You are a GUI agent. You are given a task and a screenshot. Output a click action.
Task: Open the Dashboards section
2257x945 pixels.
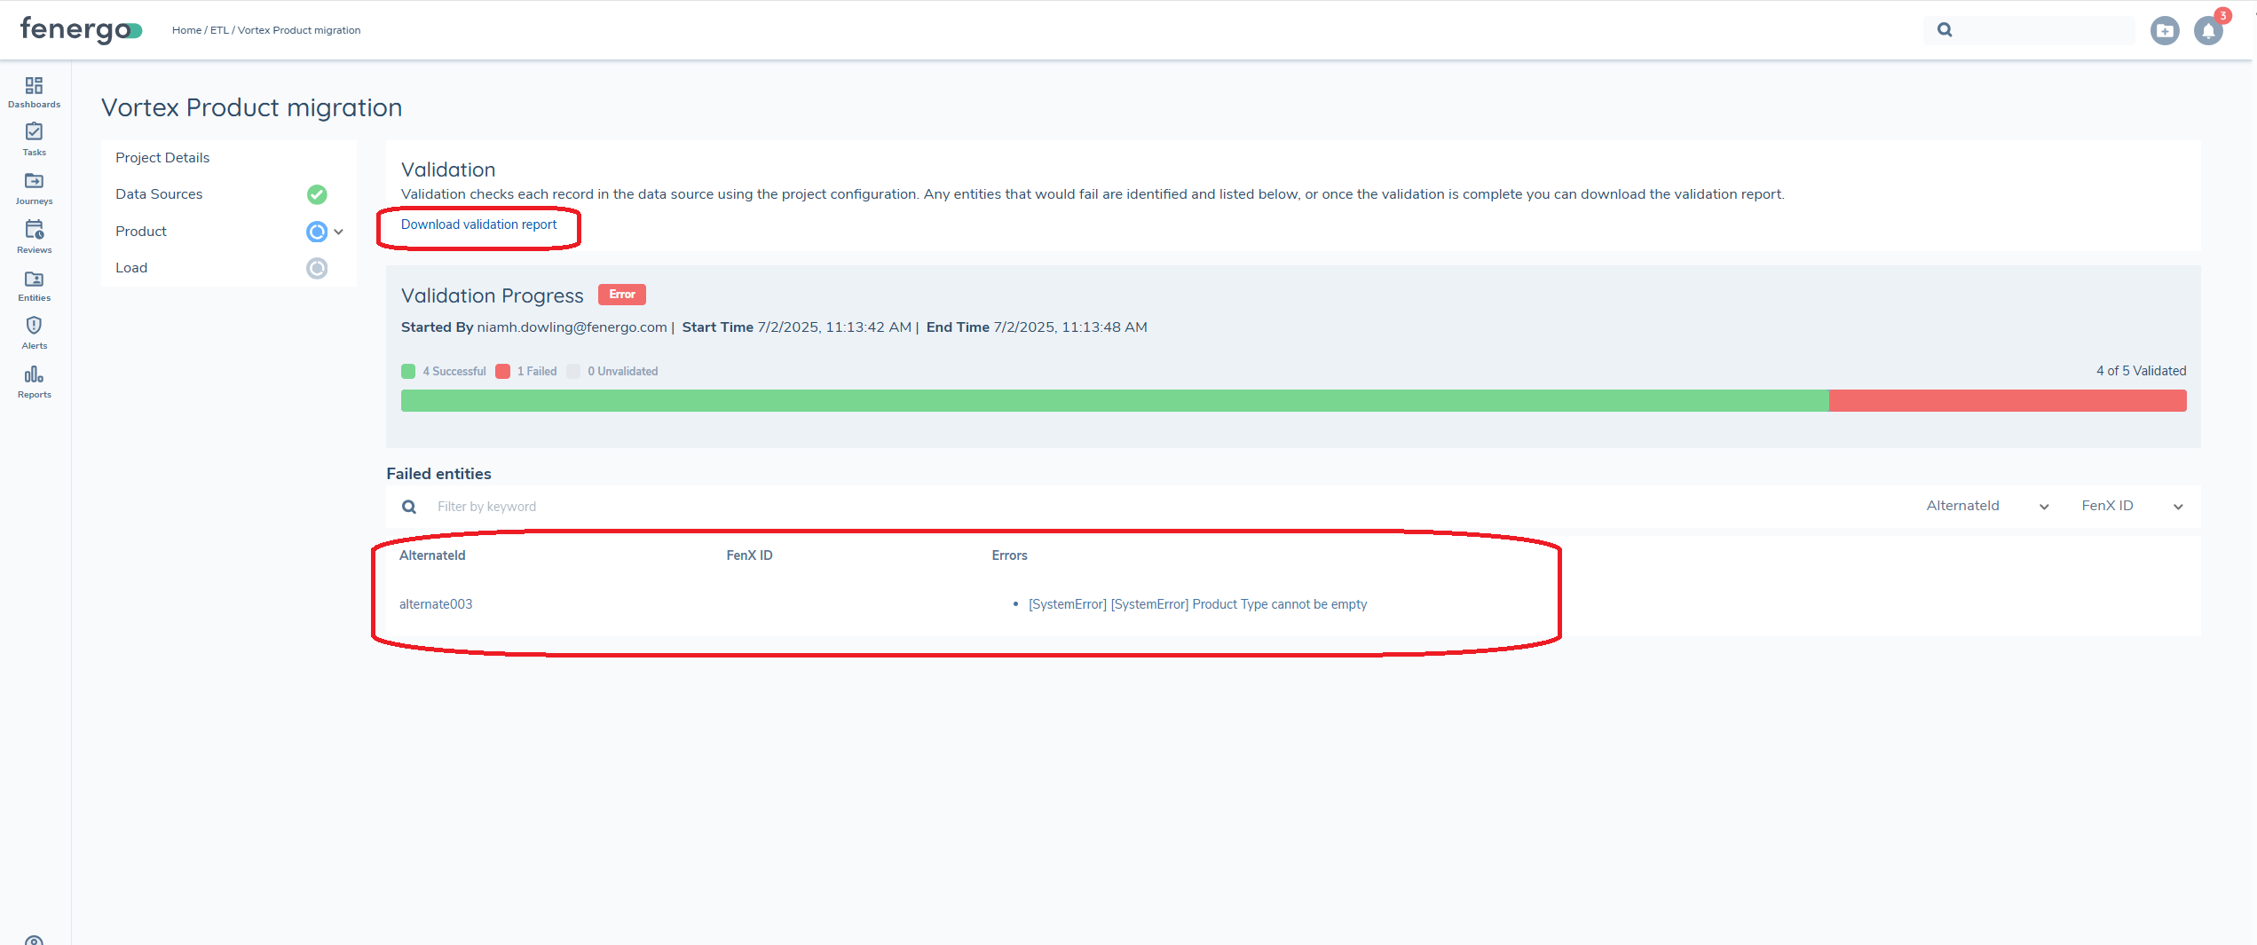(34, 91)
